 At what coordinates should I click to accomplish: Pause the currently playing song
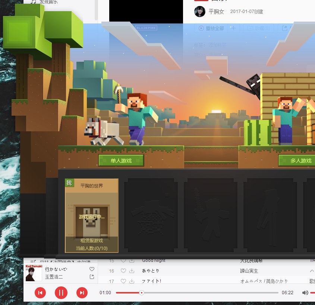[x=61, y=293]
